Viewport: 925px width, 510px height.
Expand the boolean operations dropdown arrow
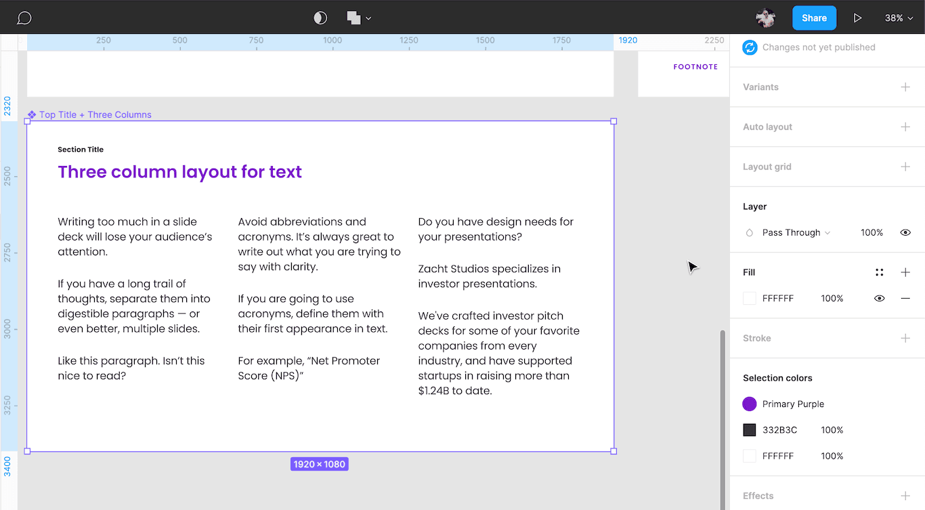coord(368,18)
